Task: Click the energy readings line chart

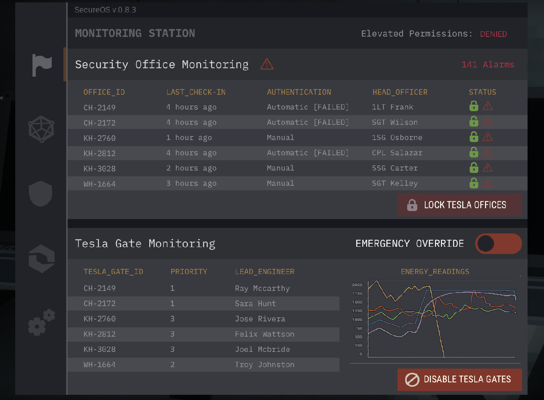Action: (x=435, y=319)
